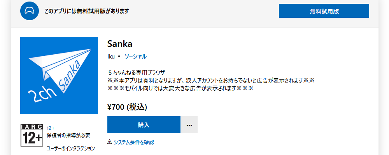Image resolution: width=389 pixels, height=155 pixels.
Task: Click the 保護者の指導が必要 rating description
Action: click(x=68, y=135)
